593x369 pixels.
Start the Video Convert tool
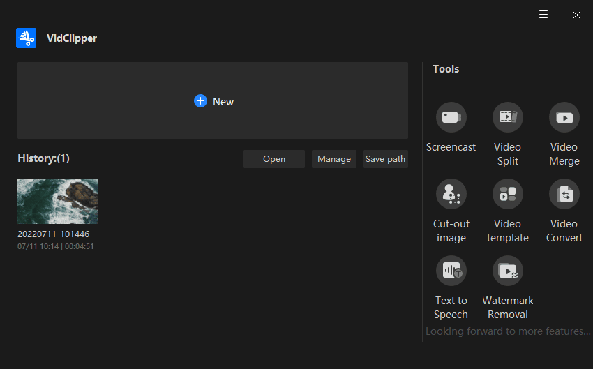tap(564, 194)
